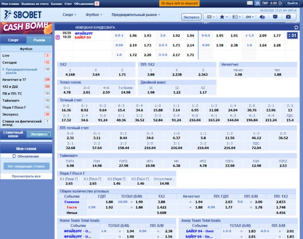303x239 pixels.
Task: Click the live TV icon in toolbar
Action: pyautogui.click(x=288, y=17)
